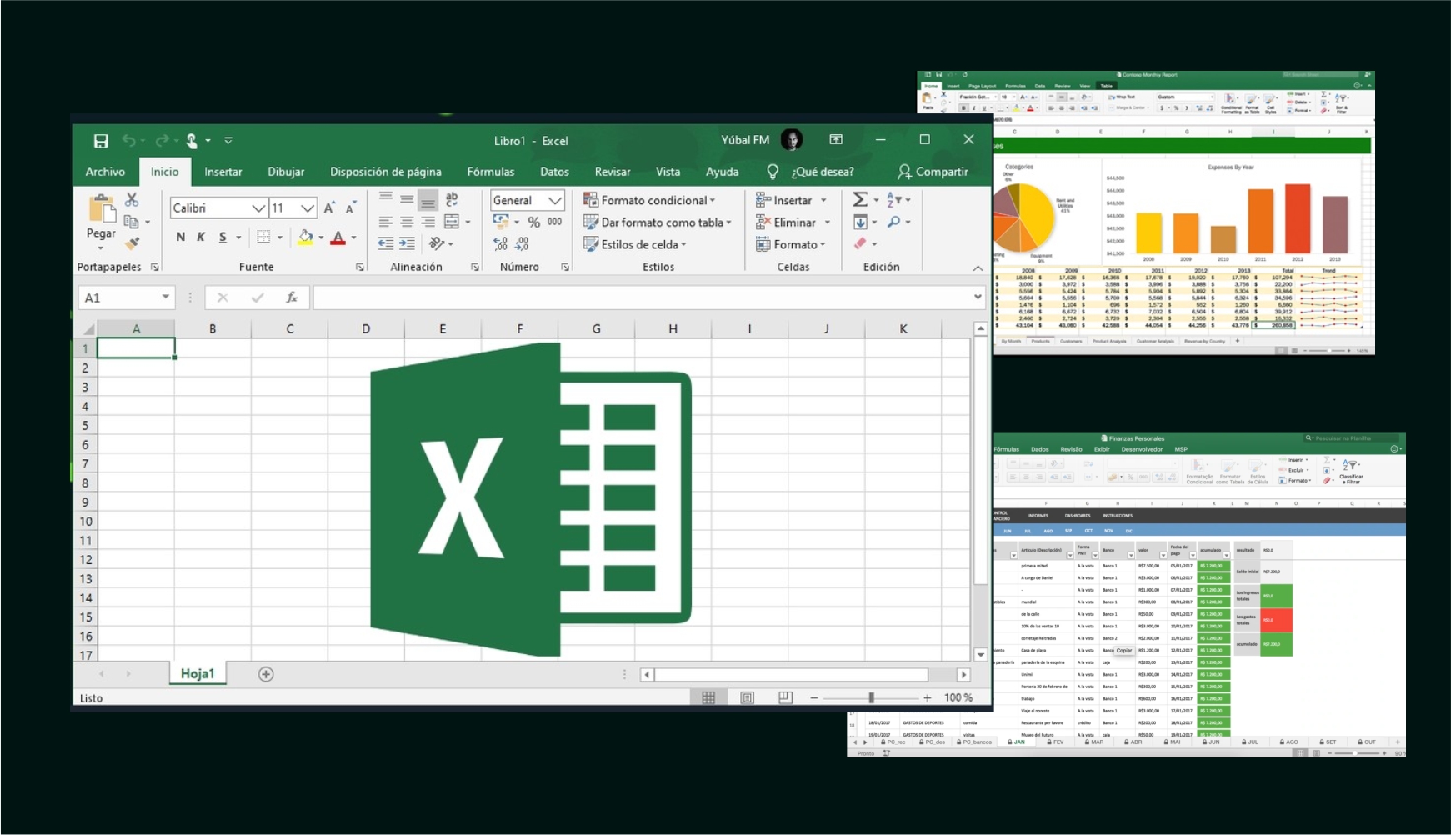This screenshot has height=835, width=1451.
Task: Select column header F
Action: pos(519,328)
